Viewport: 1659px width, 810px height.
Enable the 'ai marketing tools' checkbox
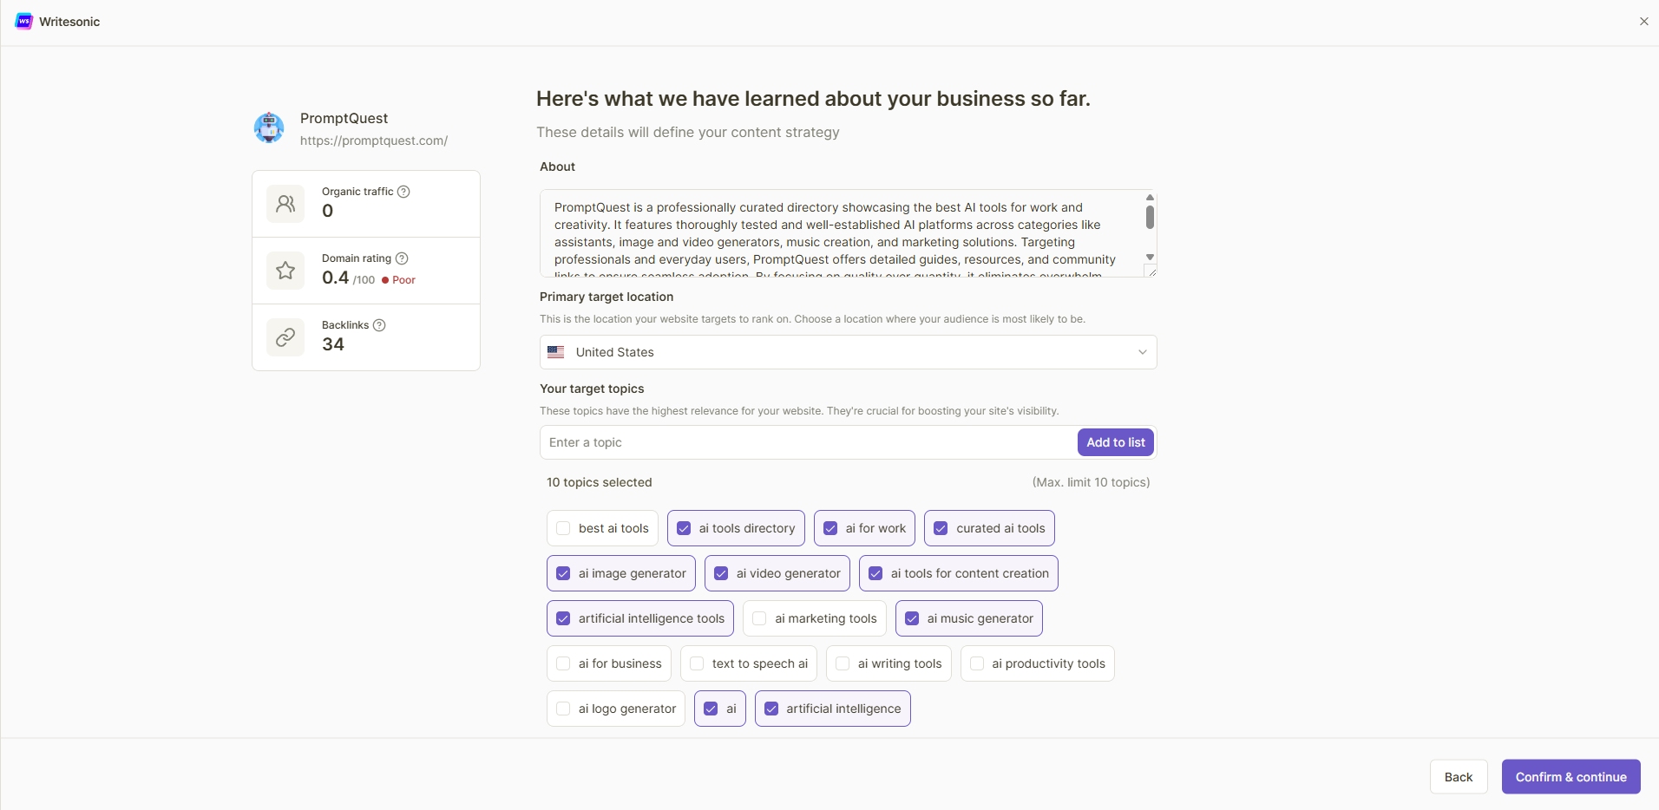pyautogui.click(x=759, y=618)
